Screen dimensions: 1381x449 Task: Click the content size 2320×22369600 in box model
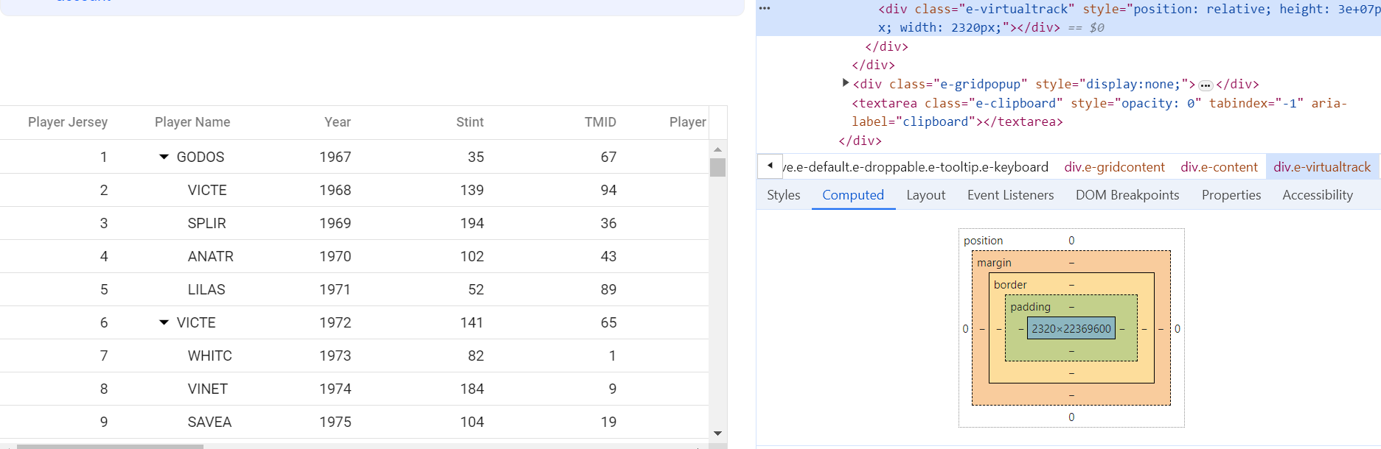point(1071,329)
